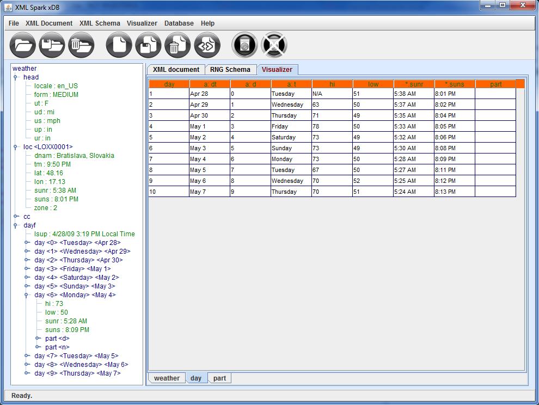Click the new document toolbar icon
Viewport: 539px width, 405px height.
point(119,45)
